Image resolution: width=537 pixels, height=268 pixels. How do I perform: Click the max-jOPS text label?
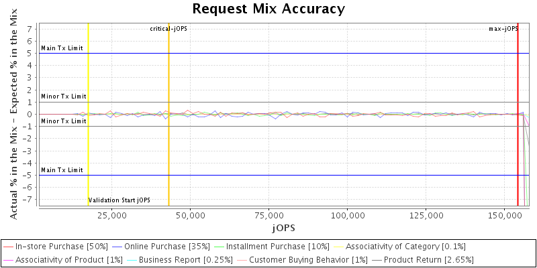[503, 29]
